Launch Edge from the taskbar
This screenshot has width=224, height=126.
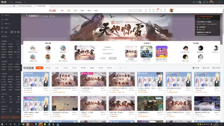[19, 124]
